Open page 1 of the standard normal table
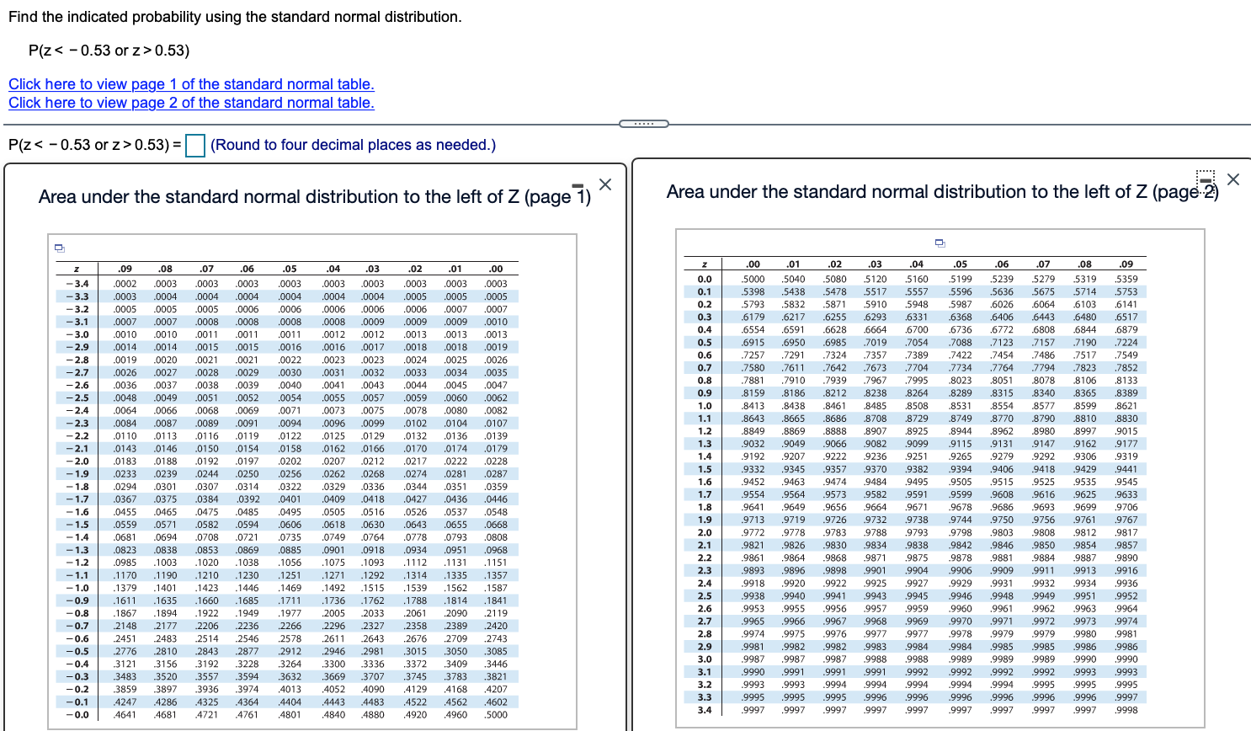This screenshot has height=731, width=1251. coord(191,84)
